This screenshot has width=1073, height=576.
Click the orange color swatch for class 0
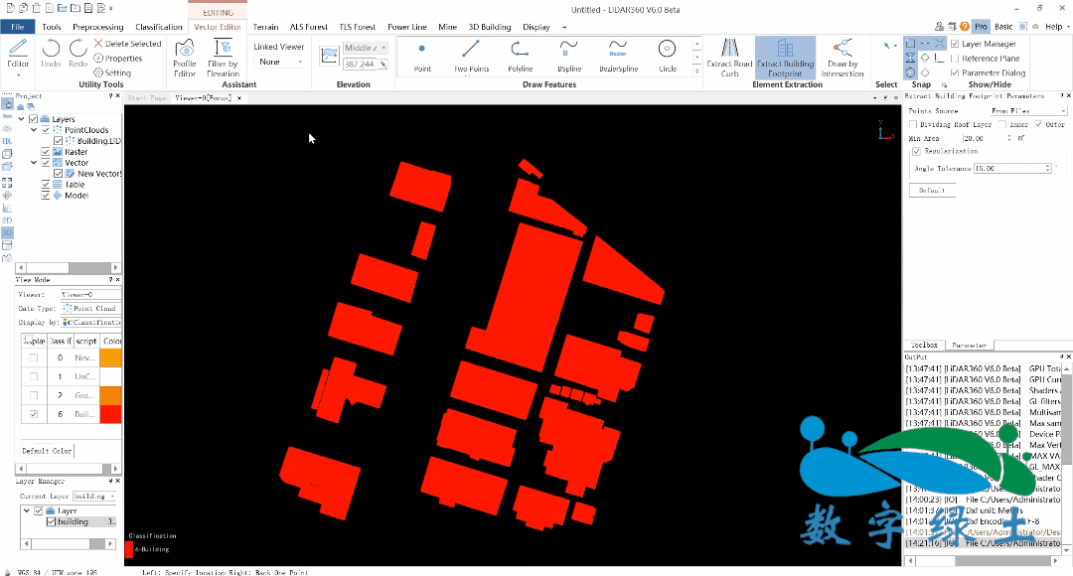(x=111, y=358)
